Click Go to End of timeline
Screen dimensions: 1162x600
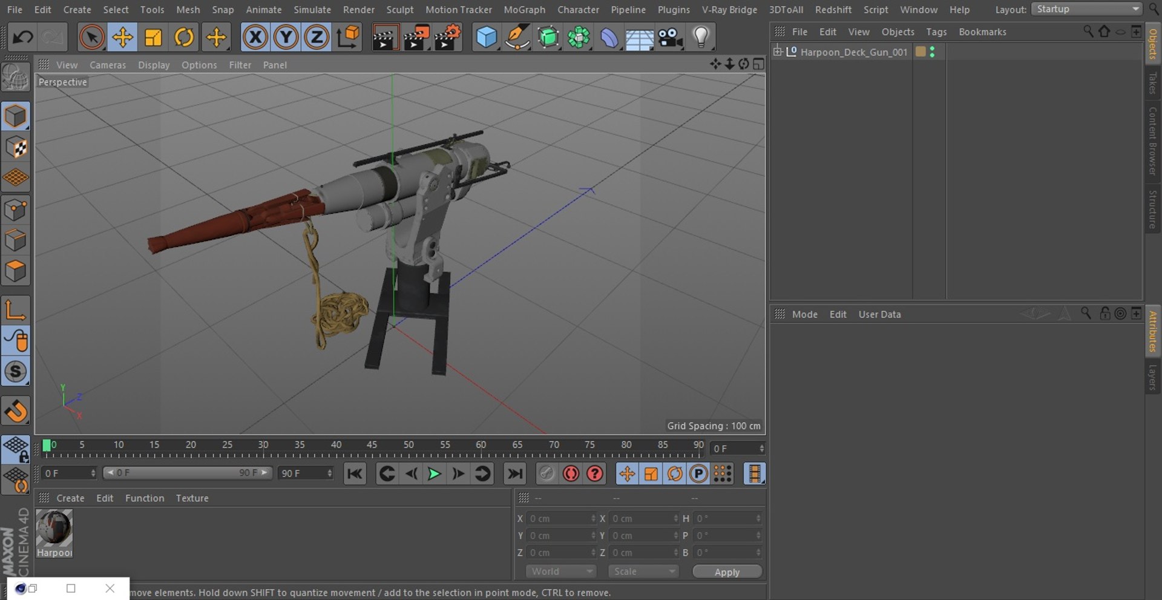[x=515, y=473]
